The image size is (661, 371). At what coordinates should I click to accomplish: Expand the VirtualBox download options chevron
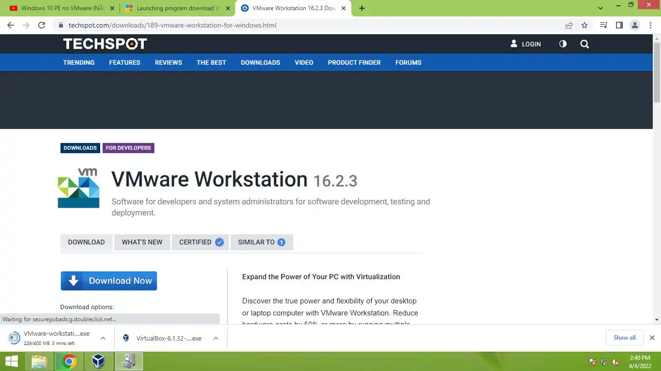[x=216, y=338]
